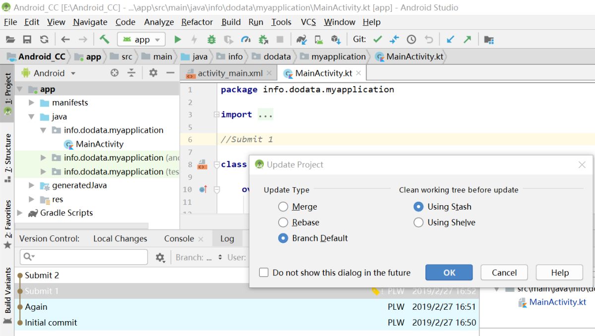This screenshot has height=336, width=595.
Task: Click scroll from source target icon
Action: click(x=115, y=73)
